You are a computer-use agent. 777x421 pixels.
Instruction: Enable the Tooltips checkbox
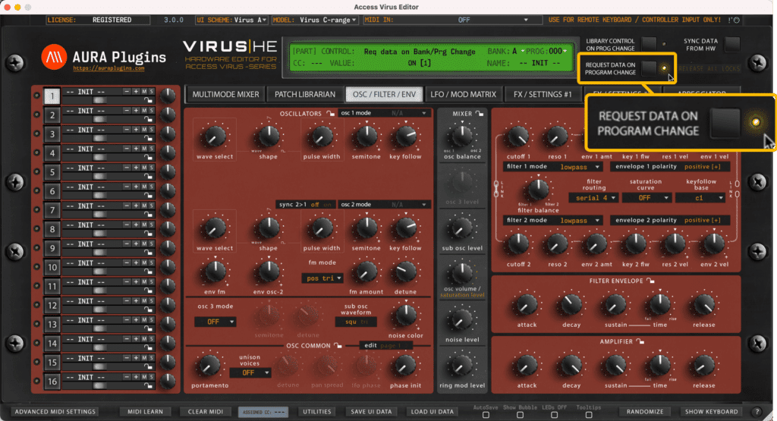click(588, 415)
